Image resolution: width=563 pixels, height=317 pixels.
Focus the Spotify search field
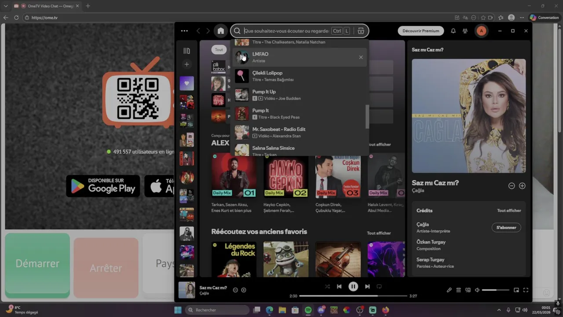(x=286, y=31)
